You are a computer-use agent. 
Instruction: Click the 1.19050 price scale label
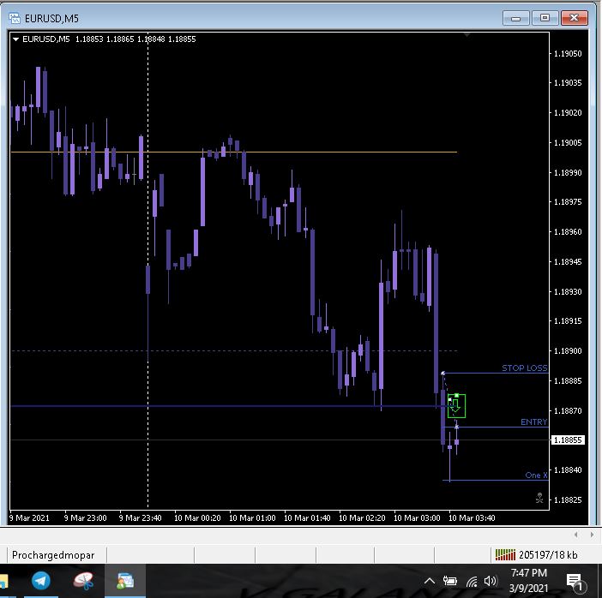pos(568,54)
